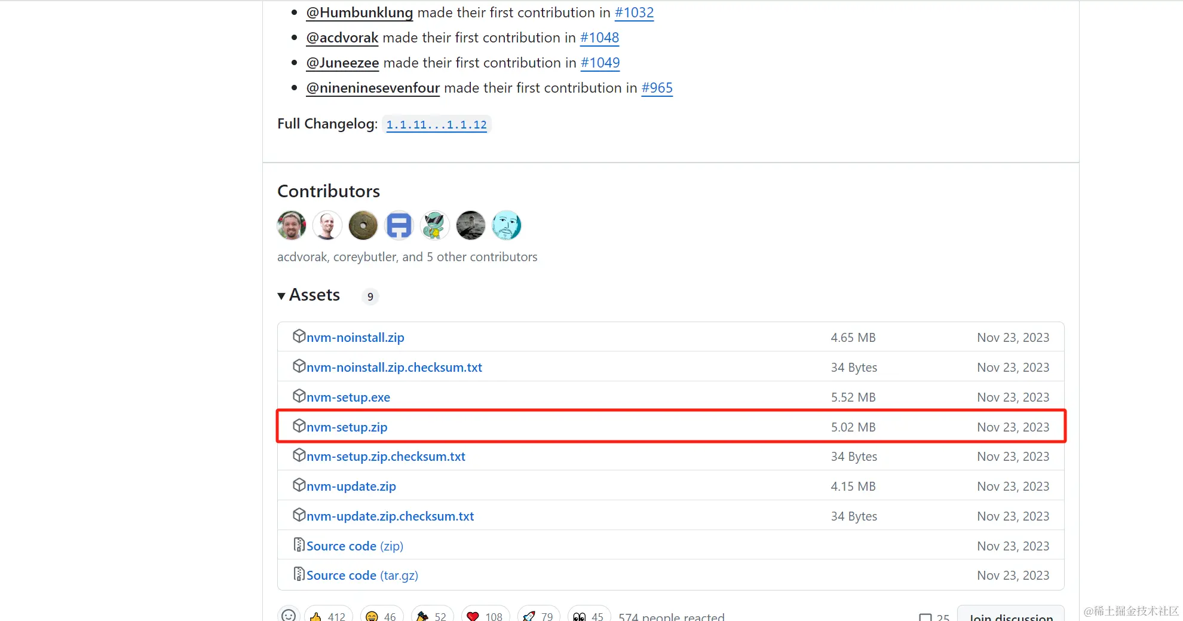The width and height of the screenshot is (1183, 621).
Task: Click the package icon beside nvm-noinstall.zip.checksum.txt
Action: (x=299, y=366)
